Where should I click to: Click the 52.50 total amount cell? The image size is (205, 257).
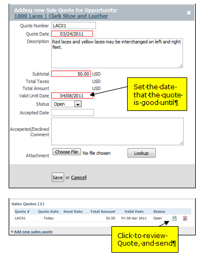point(110,218)
